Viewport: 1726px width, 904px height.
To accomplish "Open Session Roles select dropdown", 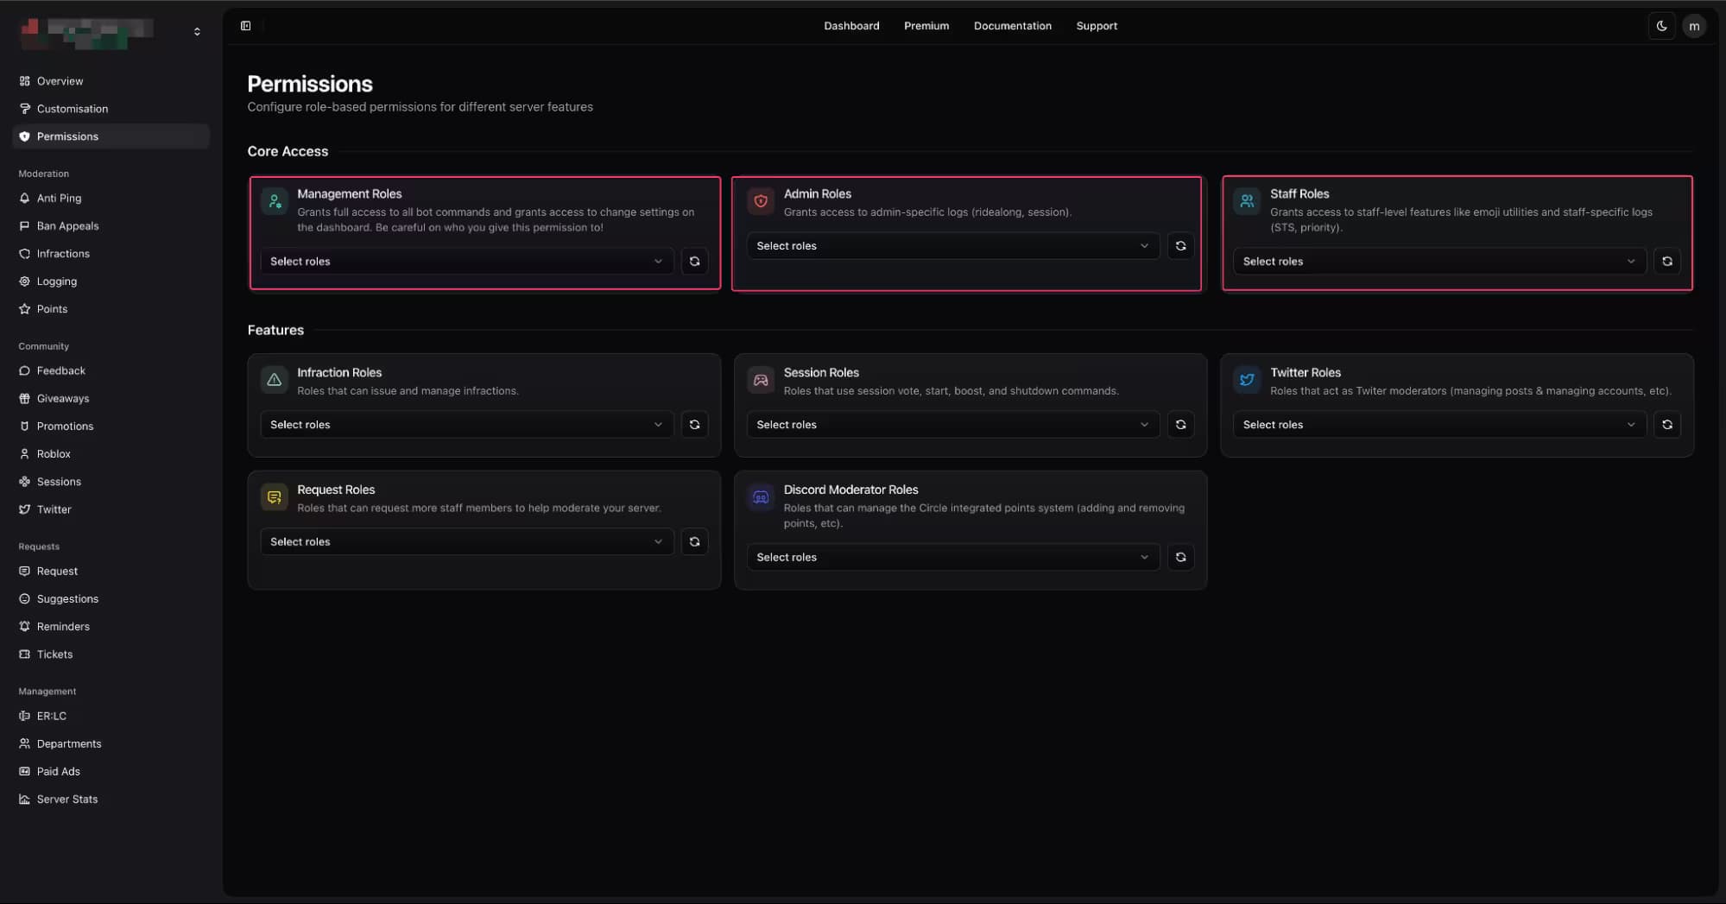I will 952,425.
